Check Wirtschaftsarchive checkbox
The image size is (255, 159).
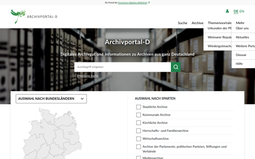(x=139, y=139)
